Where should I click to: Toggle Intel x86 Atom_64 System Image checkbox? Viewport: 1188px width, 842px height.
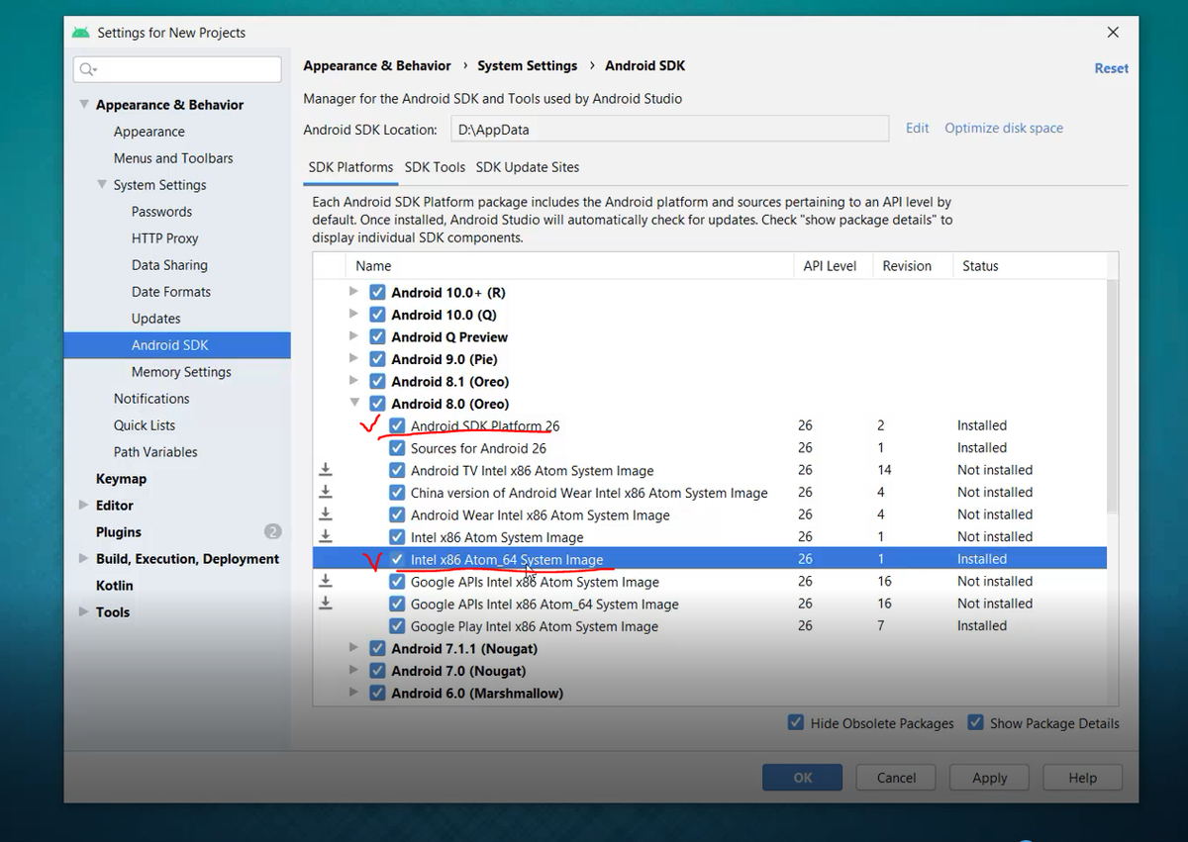pos(397,559)
